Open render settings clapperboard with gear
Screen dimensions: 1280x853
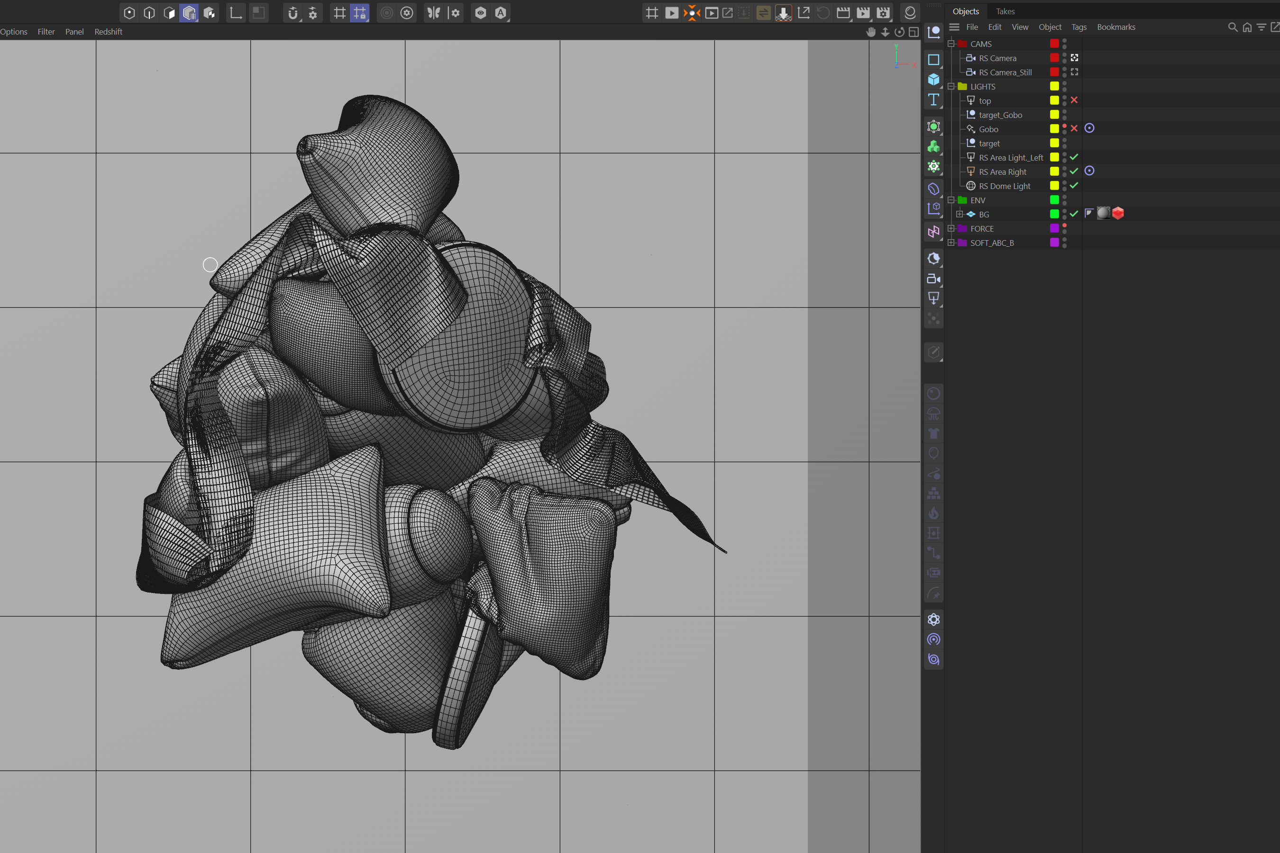pos(884,13)
